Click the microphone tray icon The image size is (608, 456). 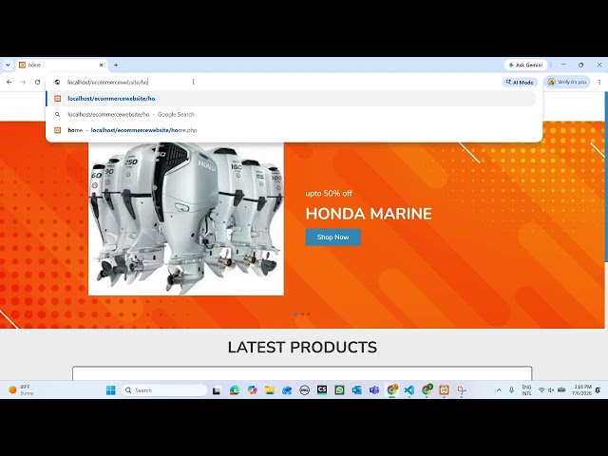pos(511,390)
